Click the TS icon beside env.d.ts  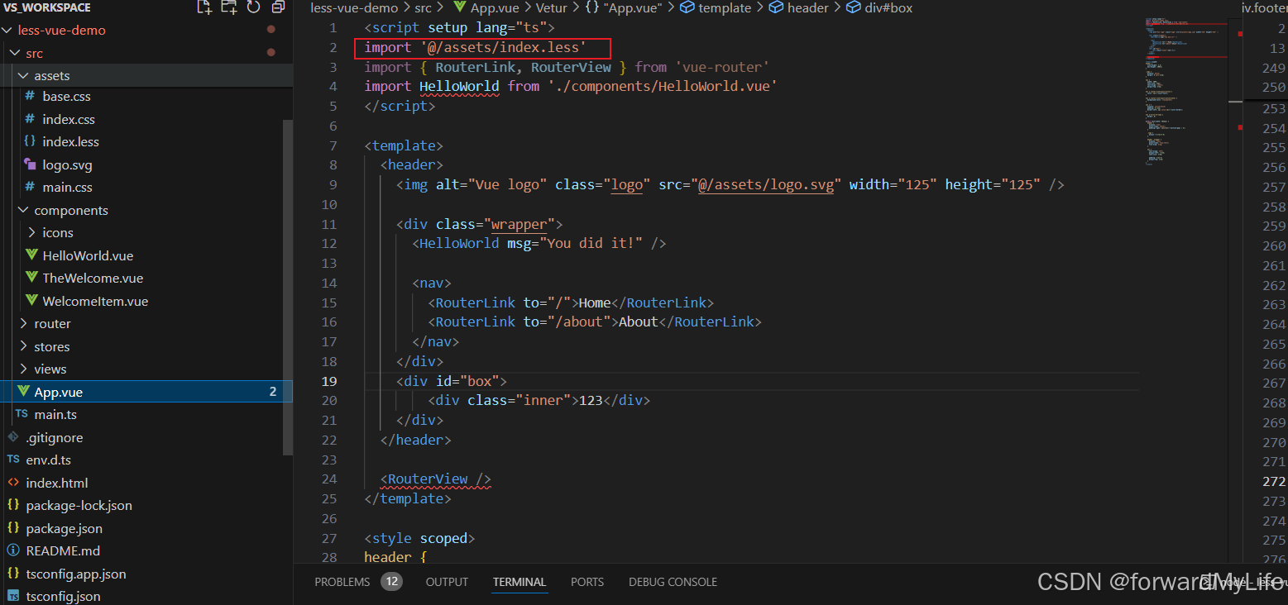click(13, 460)
